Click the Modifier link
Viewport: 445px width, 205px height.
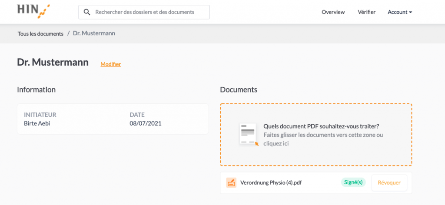pos(111,64)
